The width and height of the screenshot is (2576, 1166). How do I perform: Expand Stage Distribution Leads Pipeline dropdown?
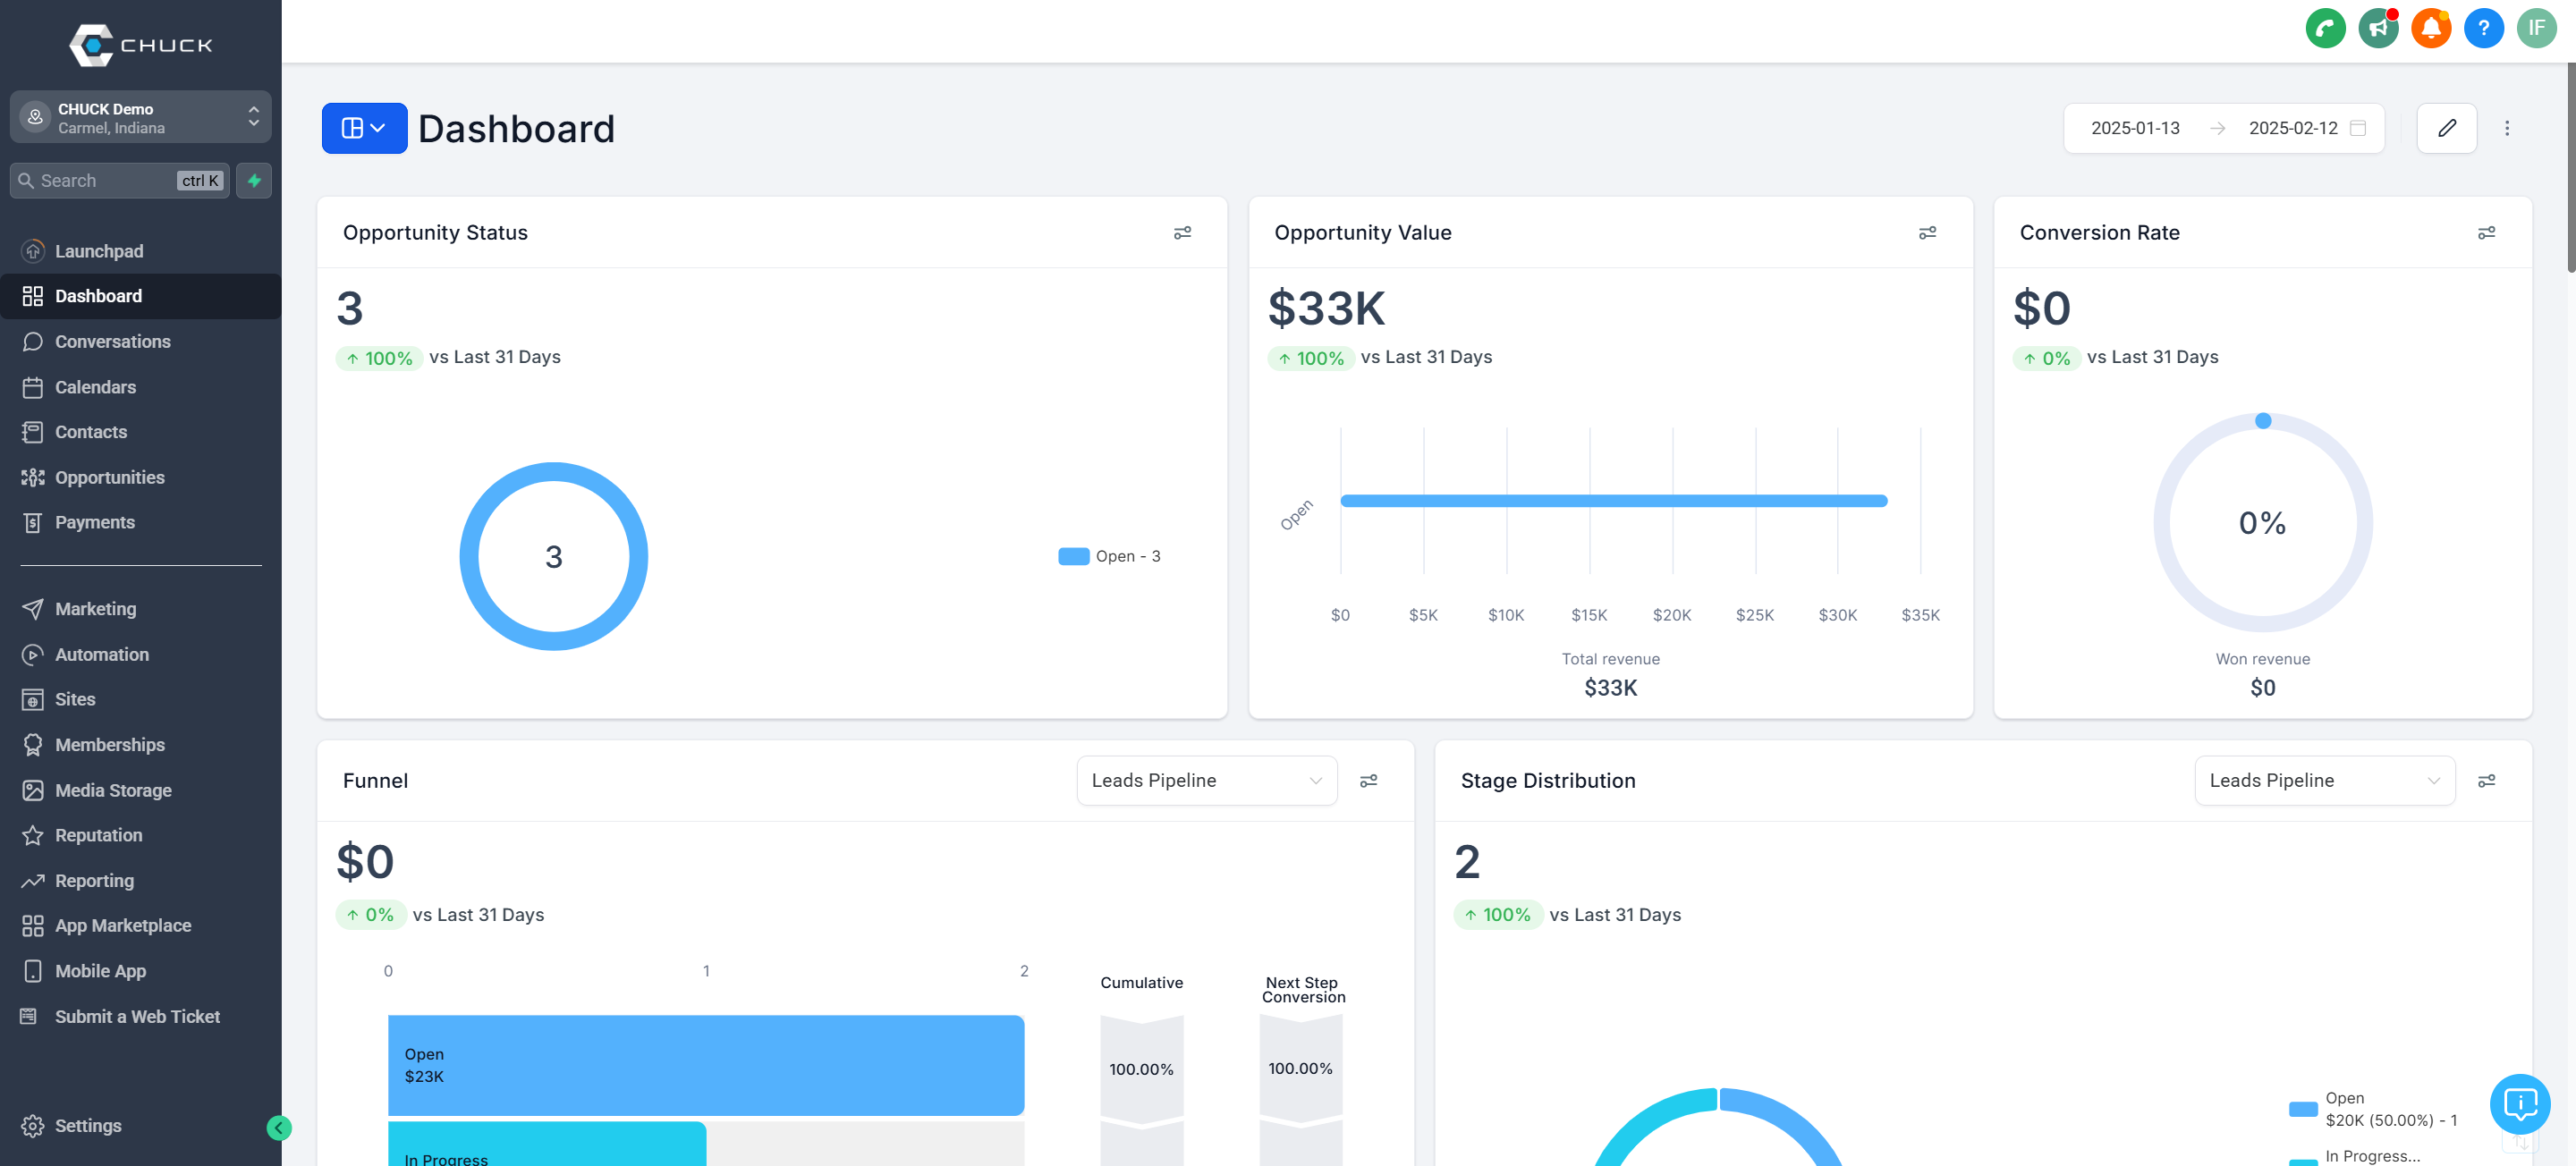coord(2324,781)
